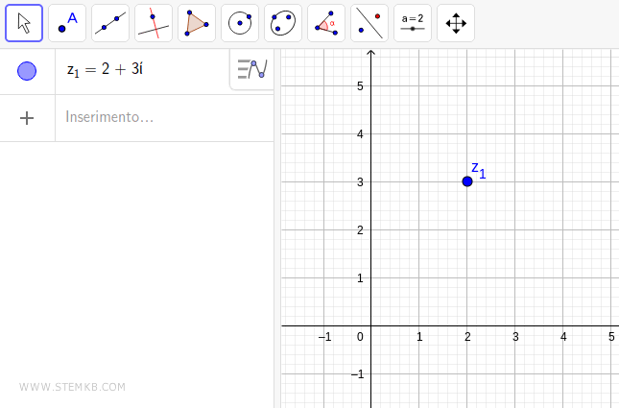Click the plus add-item button

click(27, 118)
